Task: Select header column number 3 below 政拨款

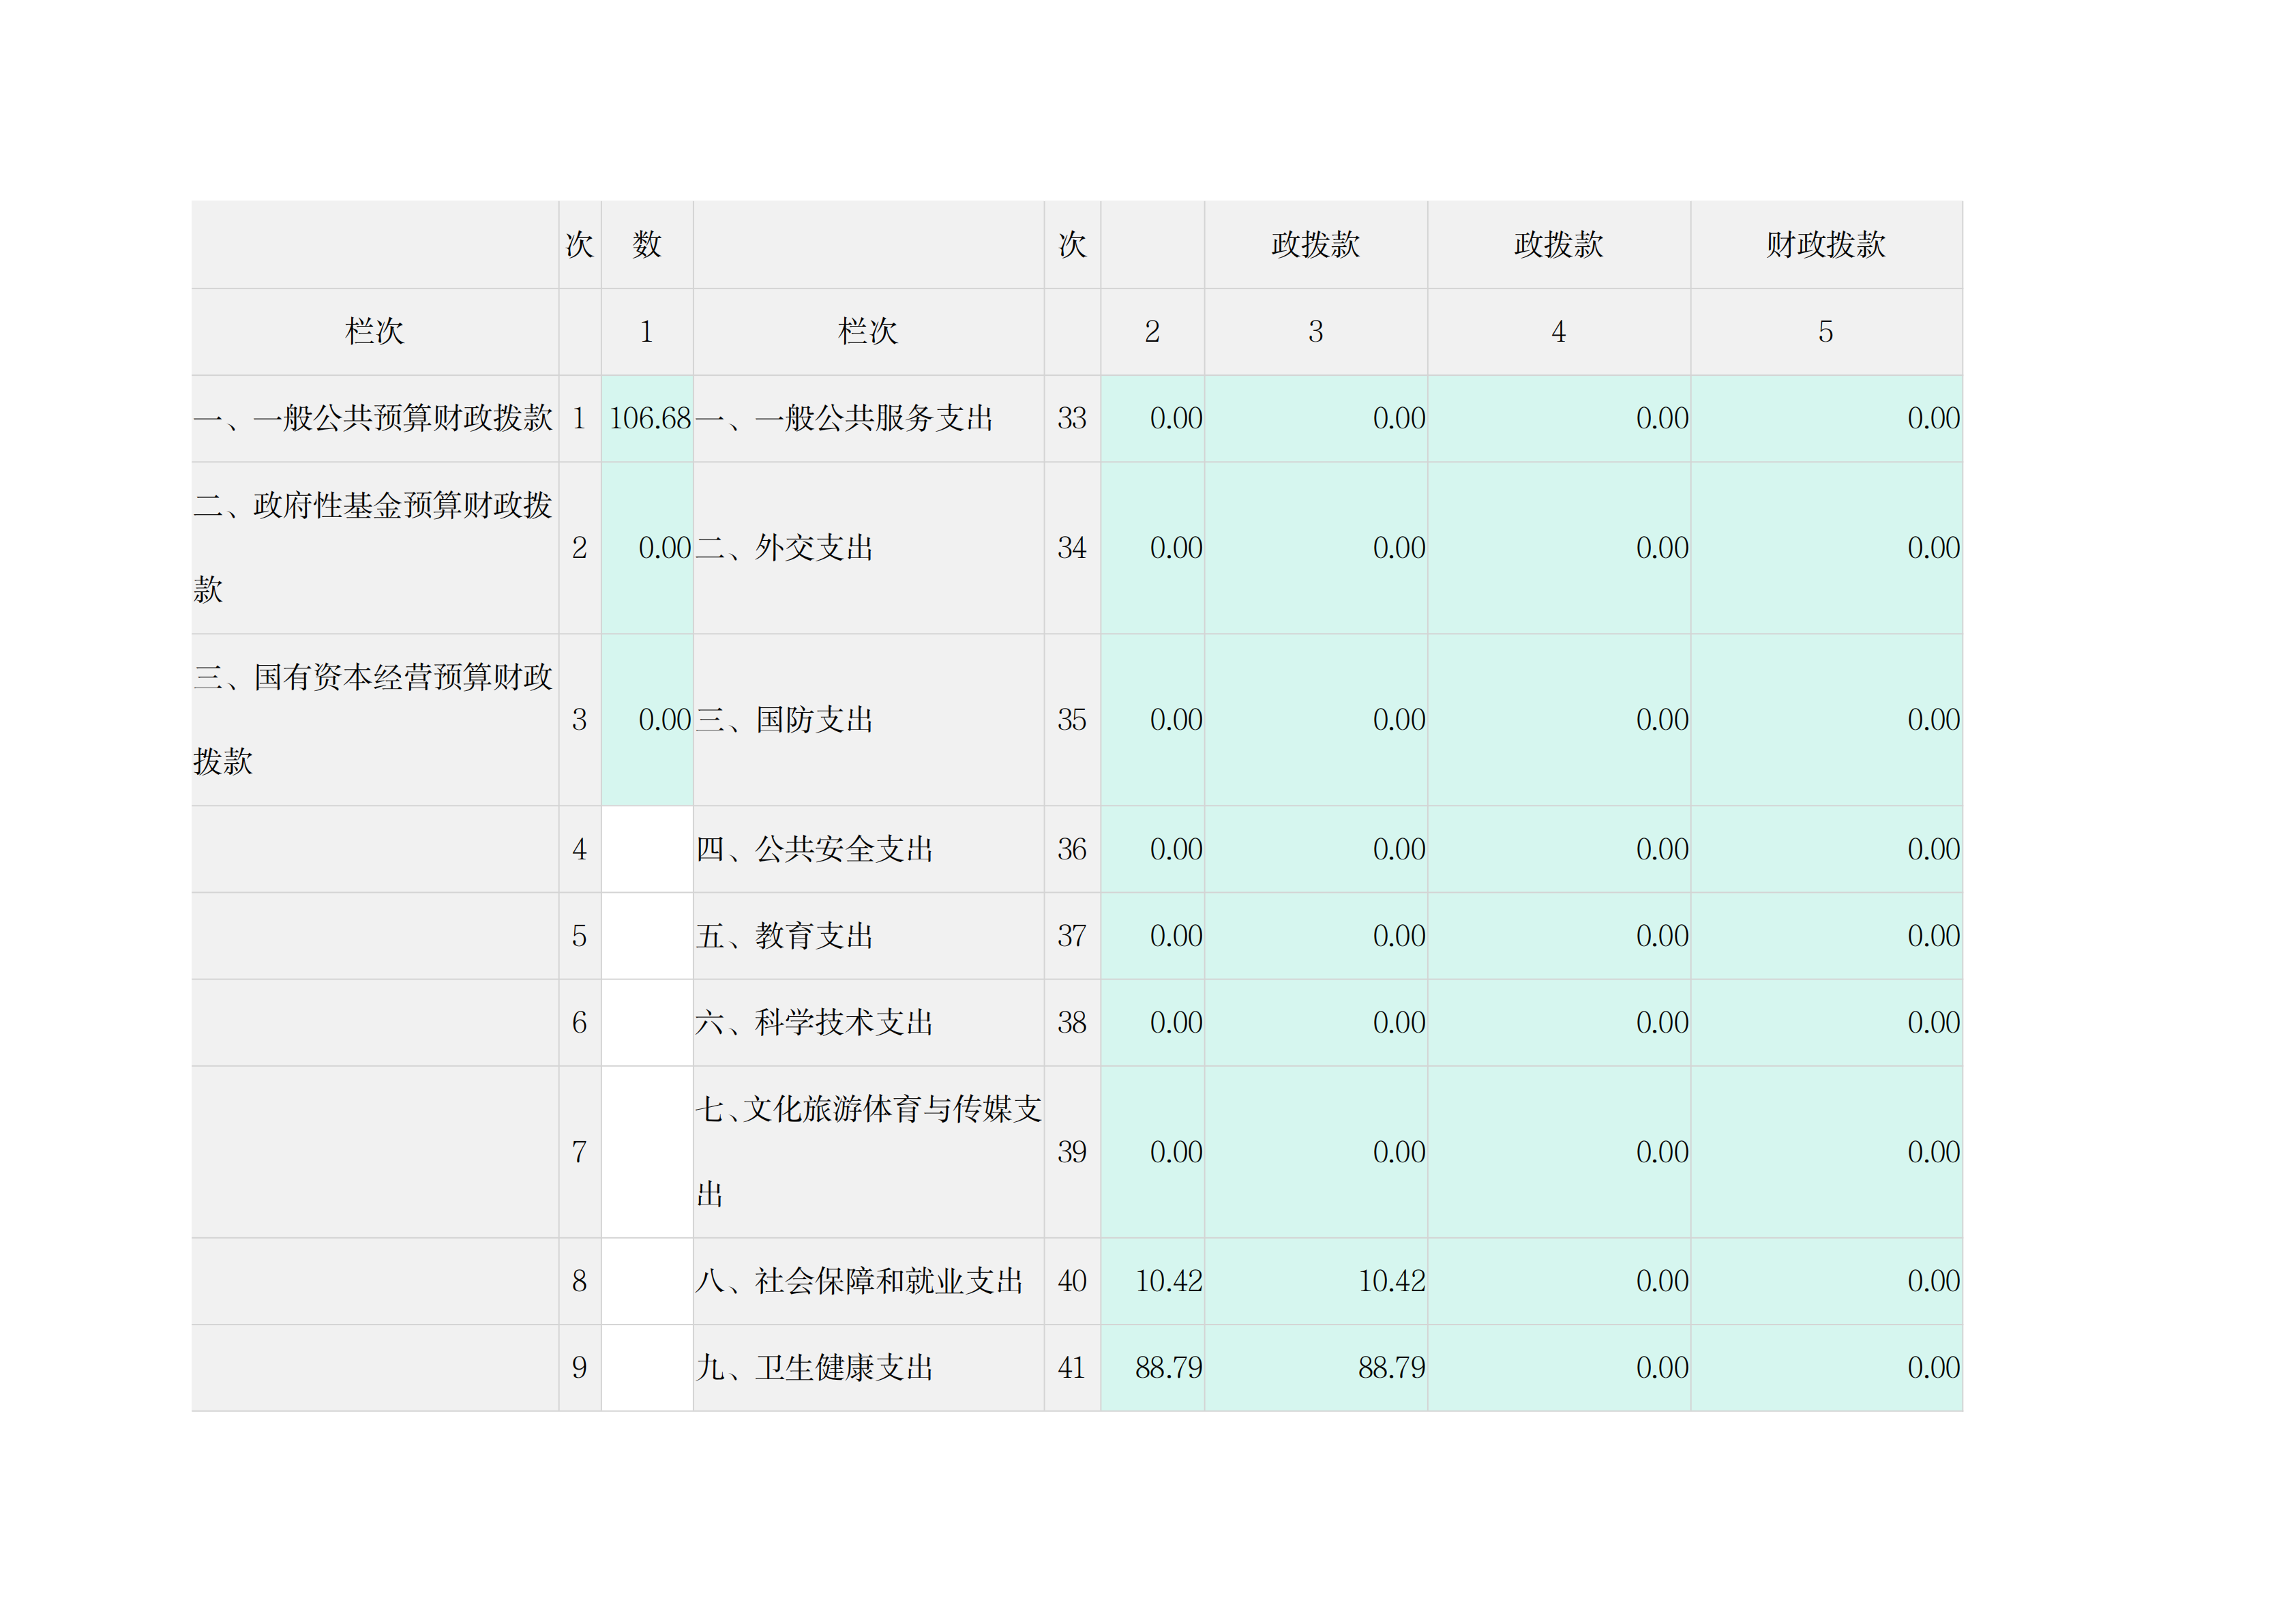Action: [1316, 332]
